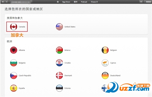Go to the iTunes Store home icon
This screenshot has height=97, width=152.
click(58, 2)
